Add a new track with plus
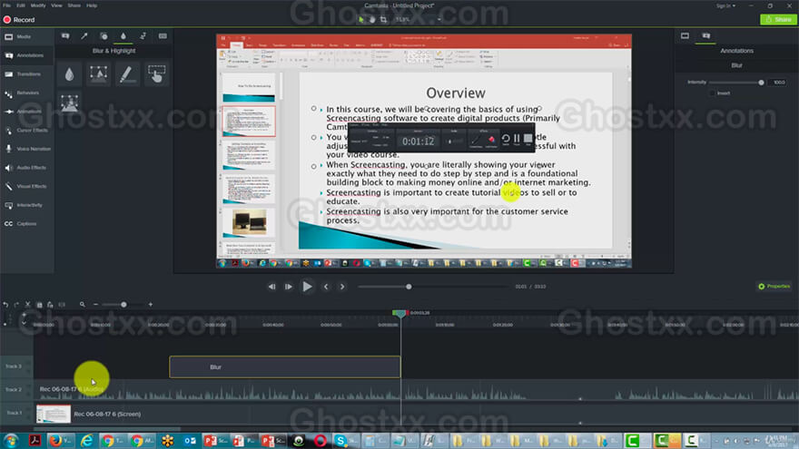Screen dimensions: 799x449 24,315
